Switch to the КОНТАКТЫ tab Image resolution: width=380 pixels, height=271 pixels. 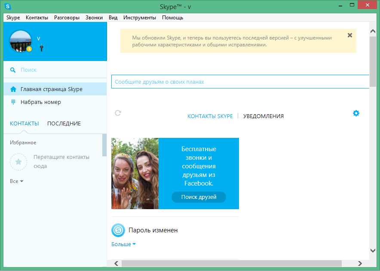(x=24, y=124)
